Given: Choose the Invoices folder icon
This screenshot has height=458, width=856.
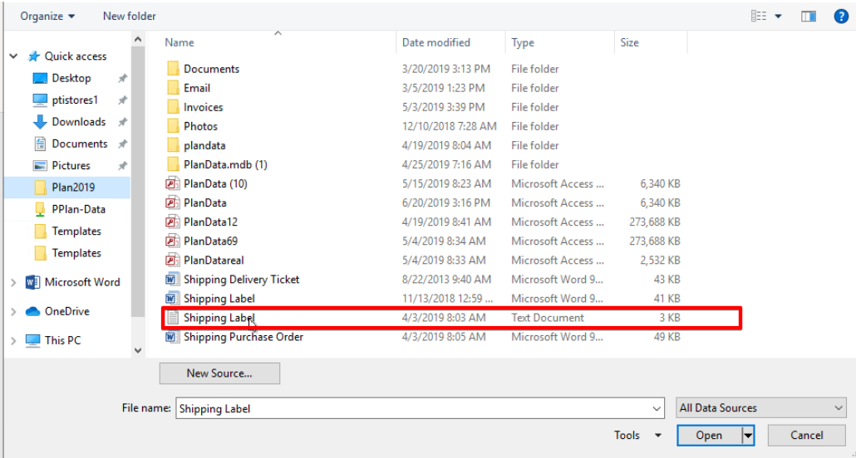Looking at the screenshot, I should (x=173, y=107).
